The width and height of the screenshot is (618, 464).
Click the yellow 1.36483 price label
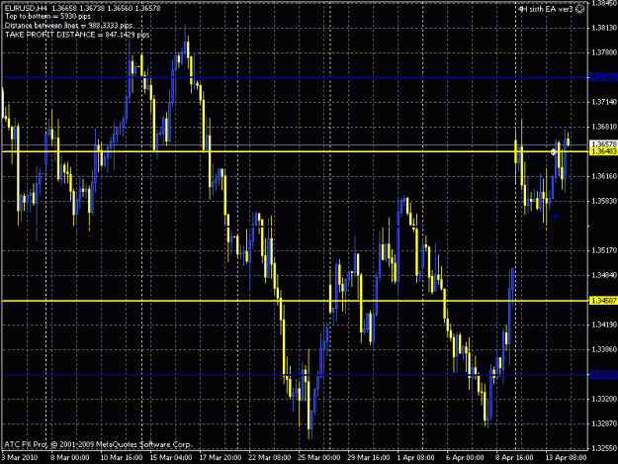[x=603, y=151]
